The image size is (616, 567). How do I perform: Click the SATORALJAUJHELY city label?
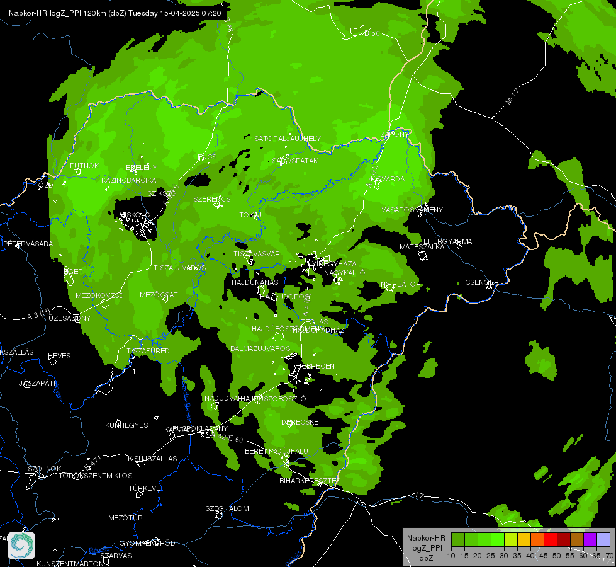pos(288,139)
